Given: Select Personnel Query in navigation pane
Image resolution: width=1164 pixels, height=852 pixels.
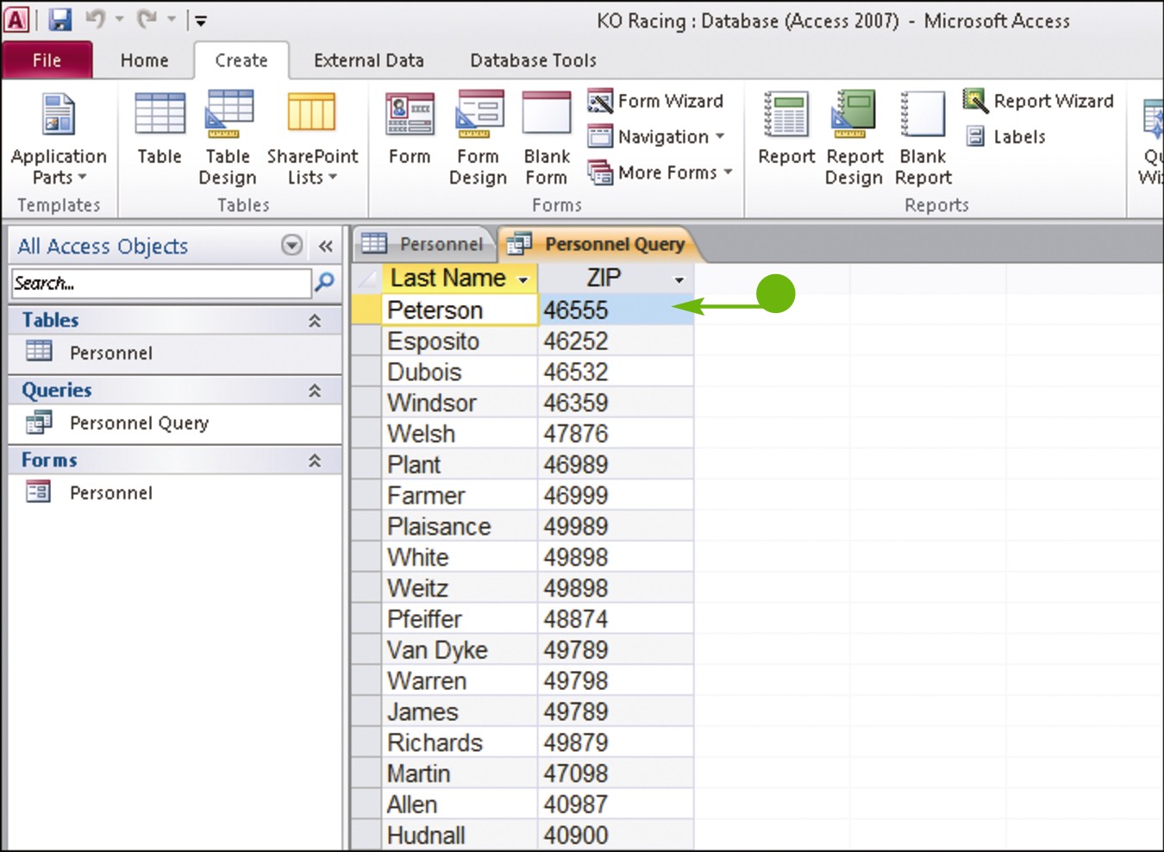Looking at the screenshot, I should click(x=175, y=423).
